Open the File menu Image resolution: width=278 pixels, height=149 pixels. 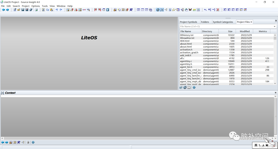pyautogui.click(x=3, y=6)
